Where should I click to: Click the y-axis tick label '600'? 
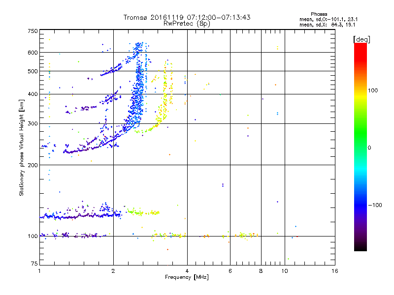point(33,53)
